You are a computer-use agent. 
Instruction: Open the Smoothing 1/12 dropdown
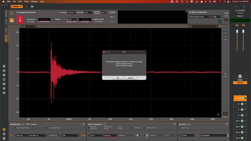(88, 13)
